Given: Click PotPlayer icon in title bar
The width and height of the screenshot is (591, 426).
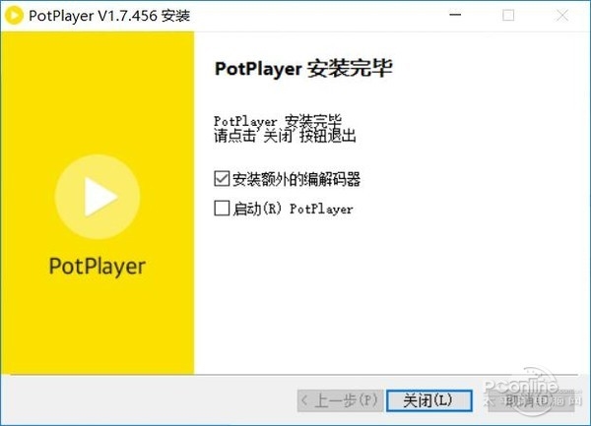Looking at the screenshot, I should tap(15, 16).
